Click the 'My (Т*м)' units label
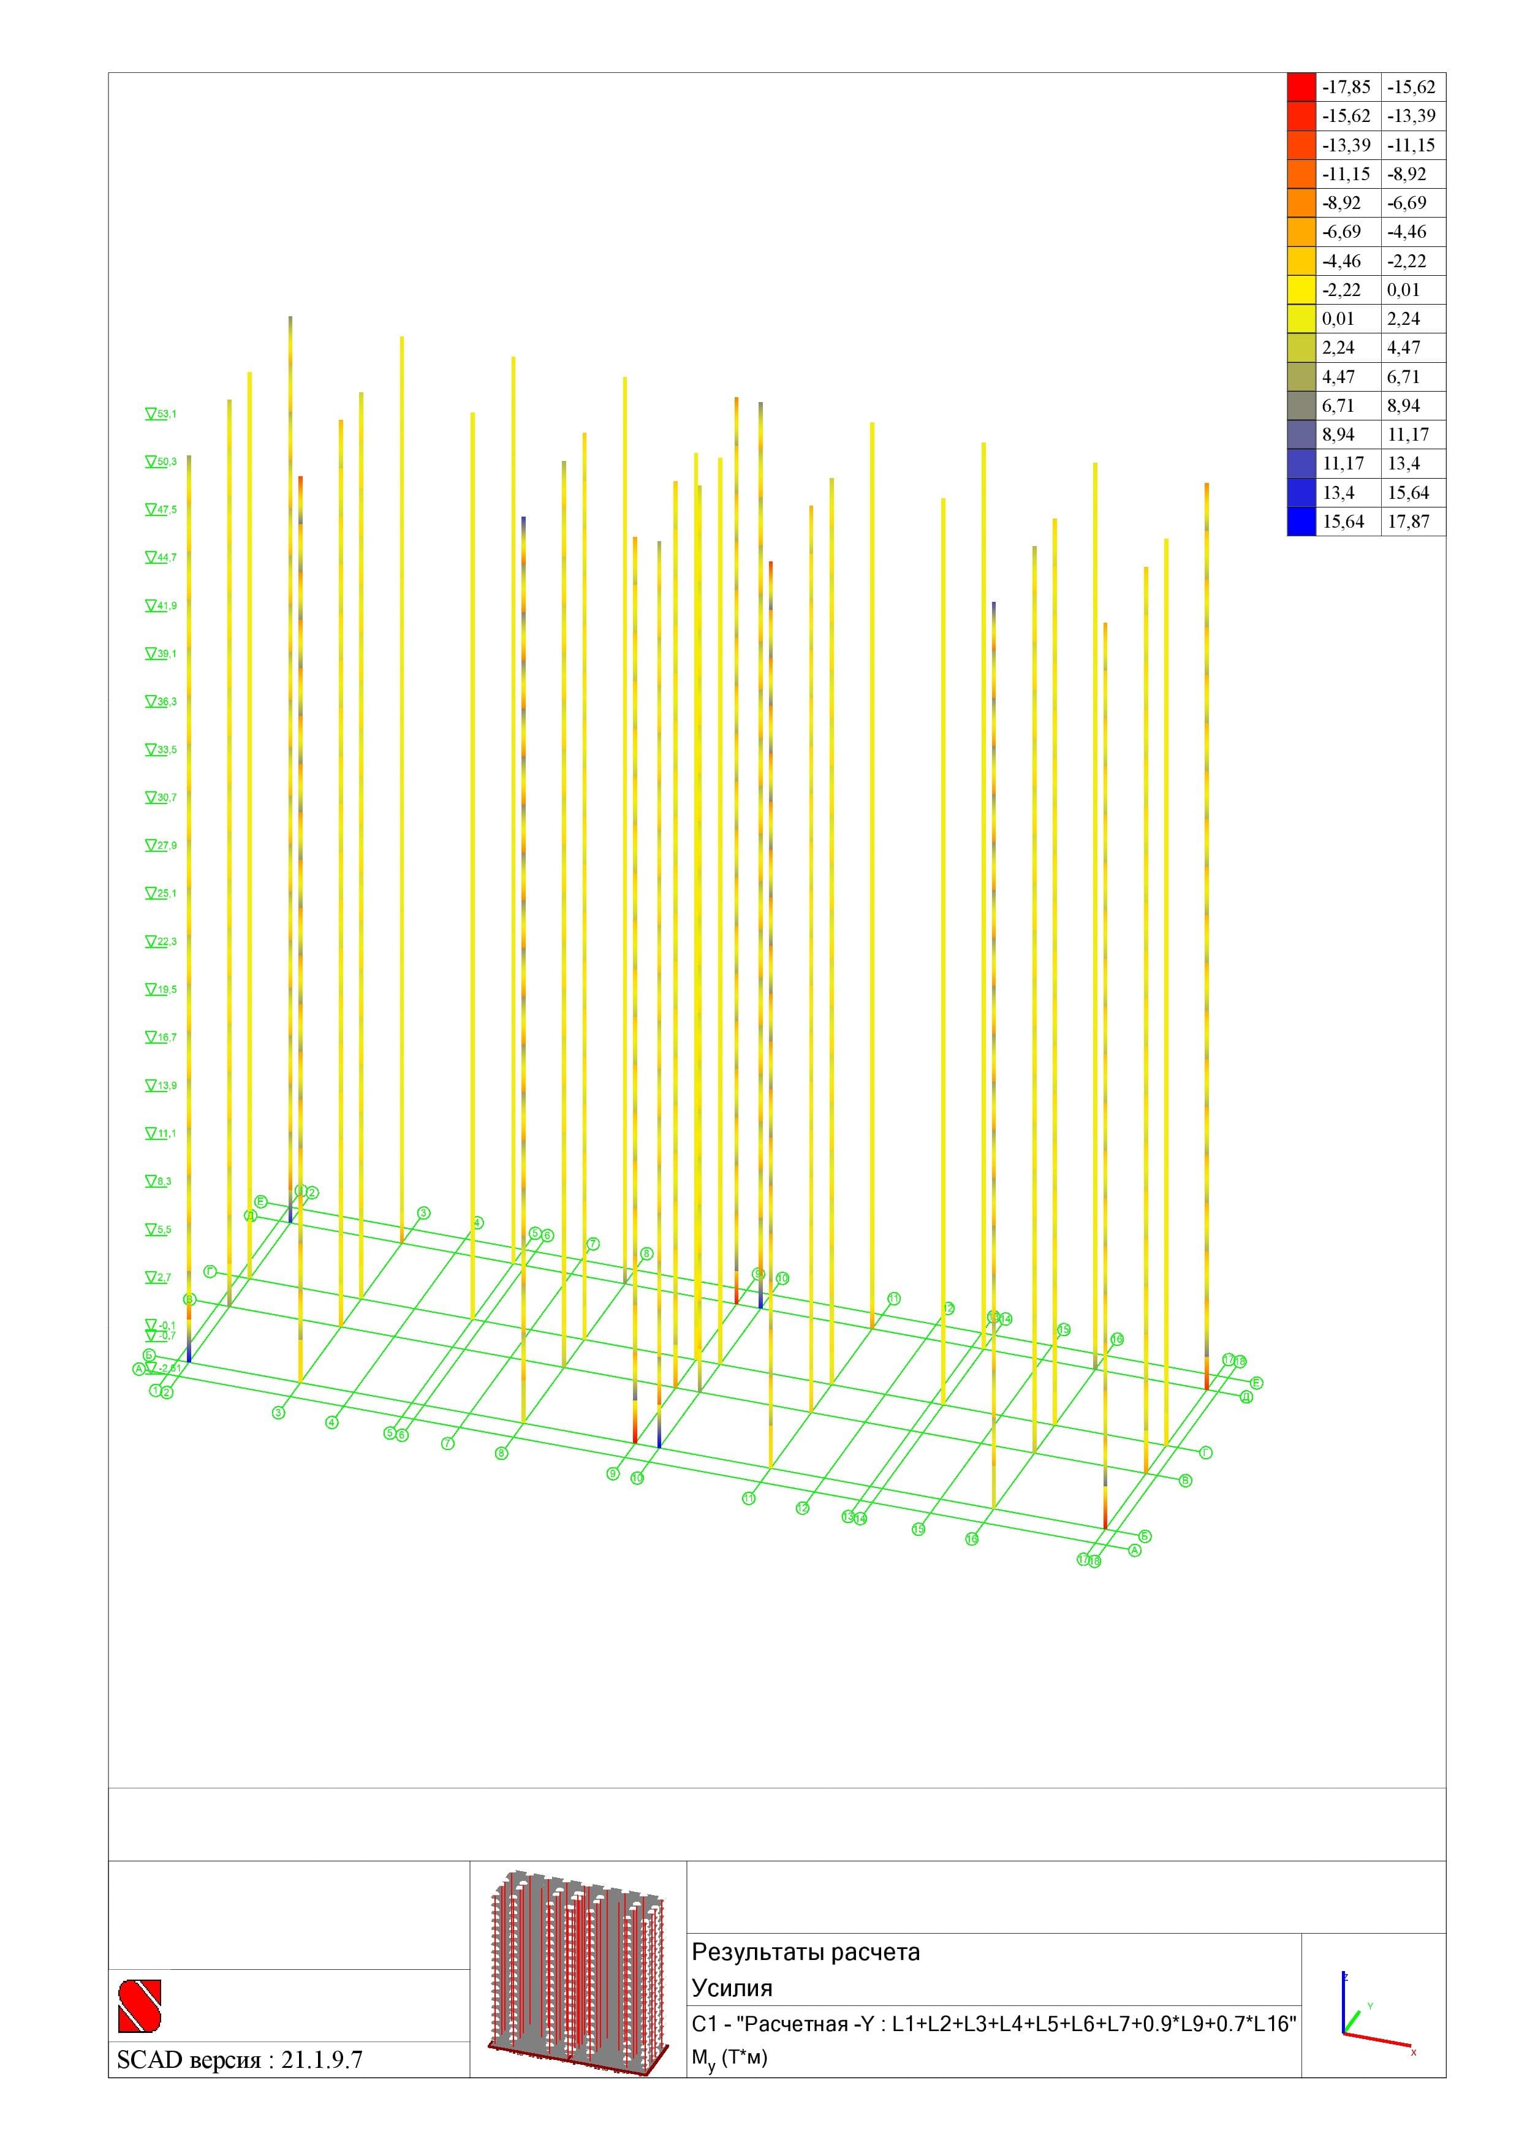The height and width of the screenshot is (2150, 1519). click(x=729, y=2058)
